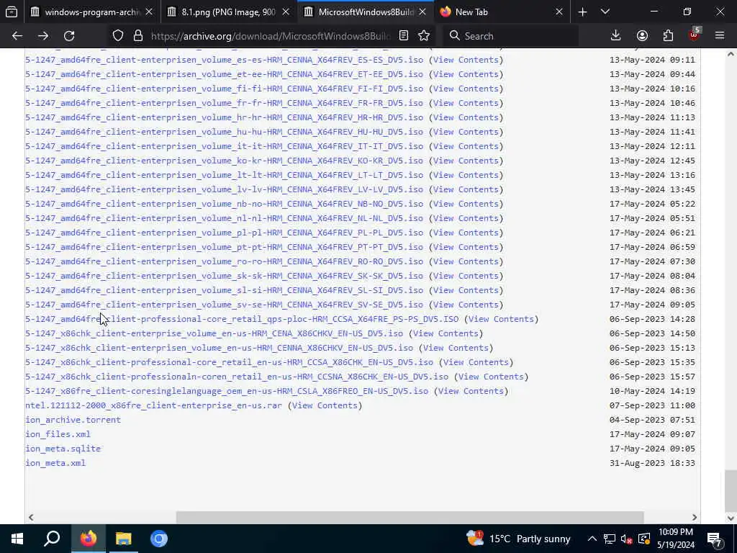Open the NL-NL enterprisen iso link
This screenshot has width=737, height=553.
(x=225, y=218)
